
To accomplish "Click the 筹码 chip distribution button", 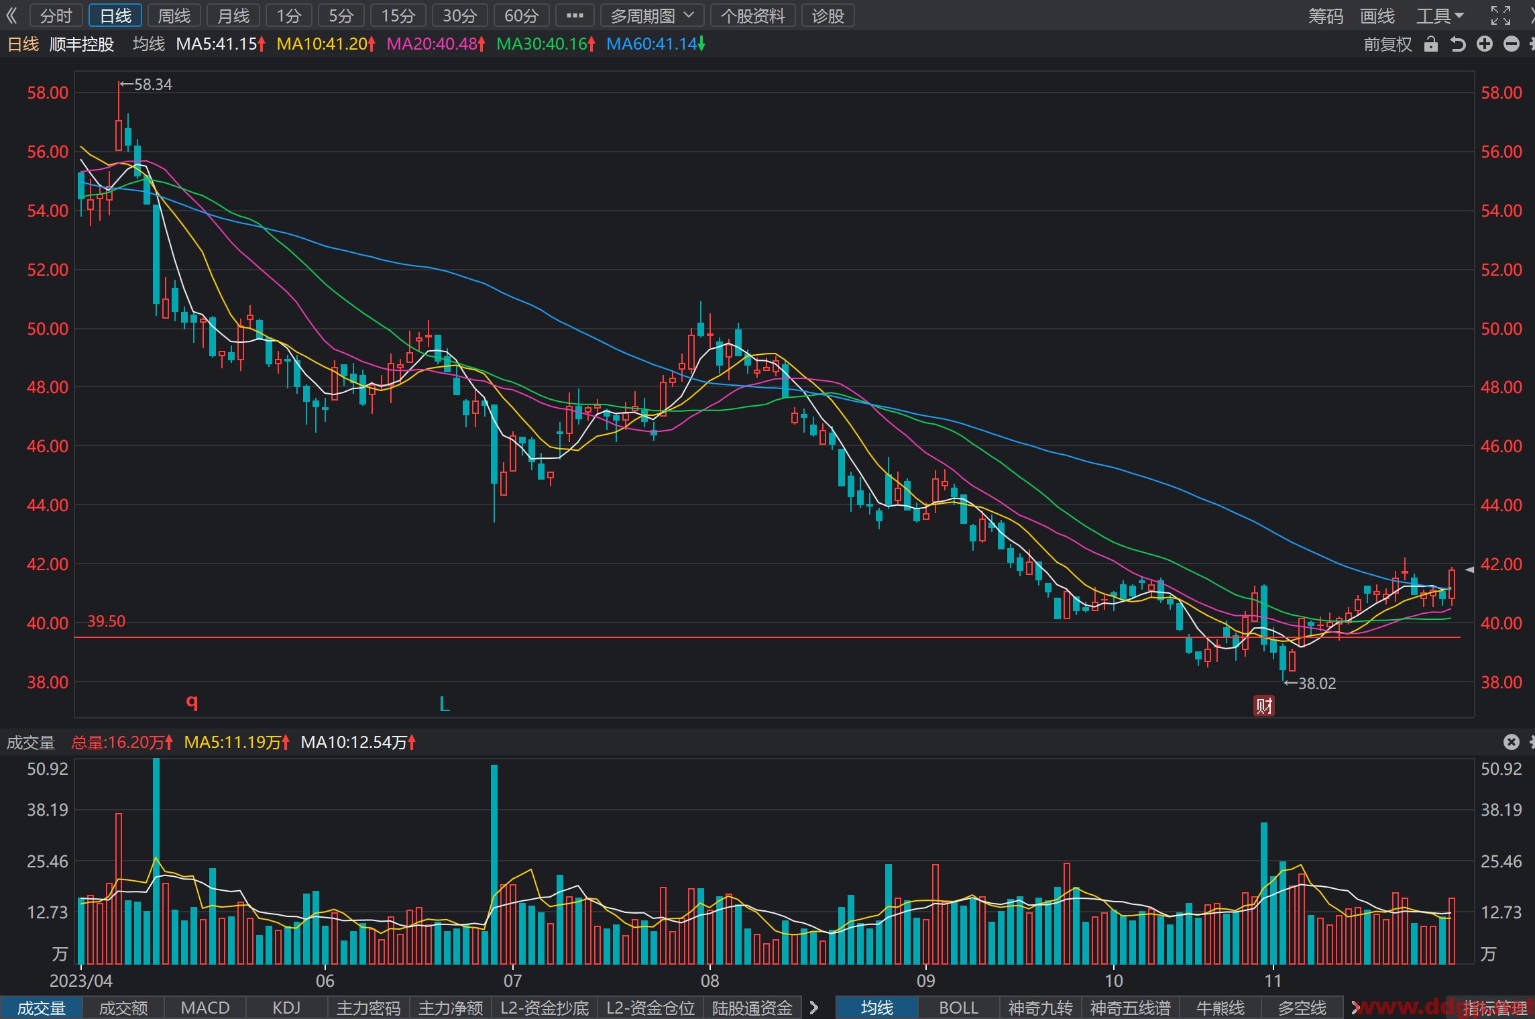I will [x=1326, y=15].
